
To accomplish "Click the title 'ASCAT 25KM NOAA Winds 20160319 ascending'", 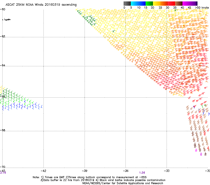I will pyautogui.click(x=41, y=5).
